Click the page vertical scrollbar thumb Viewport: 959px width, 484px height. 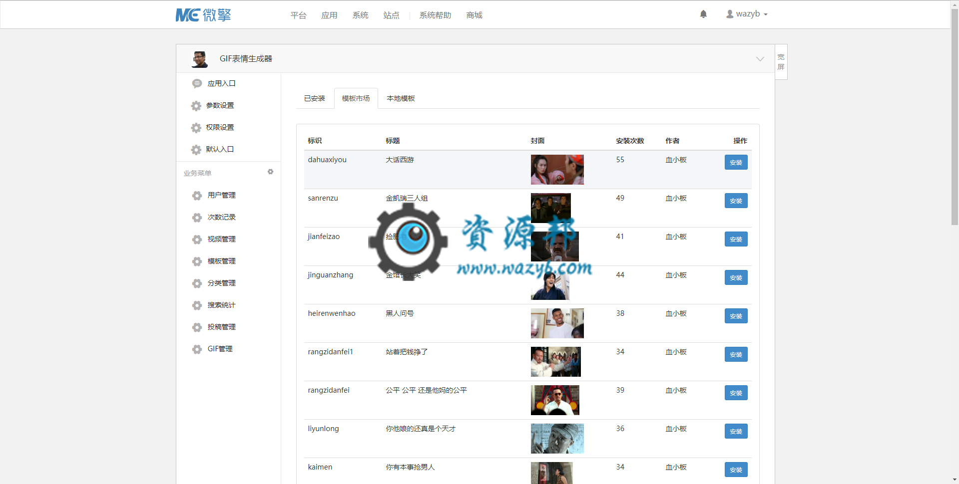point(955,117)
